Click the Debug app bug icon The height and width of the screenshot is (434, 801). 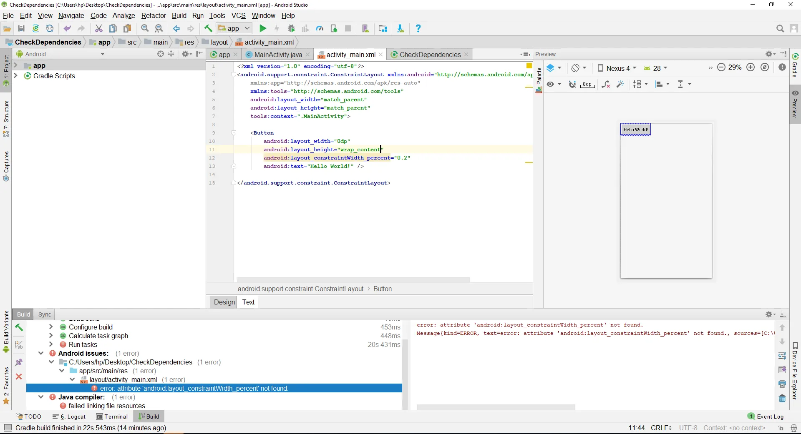coord(291,29)
